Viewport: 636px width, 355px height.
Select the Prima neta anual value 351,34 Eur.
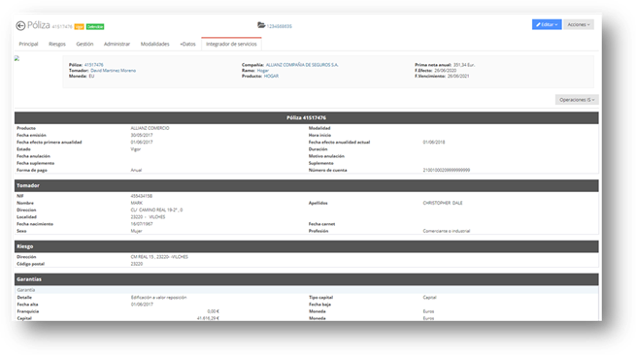(464, 65)
